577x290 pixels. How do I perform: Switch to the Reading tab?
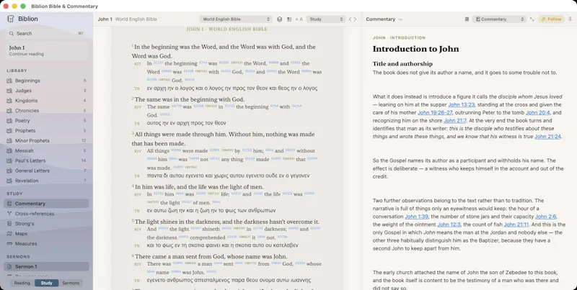click(22, 283)
